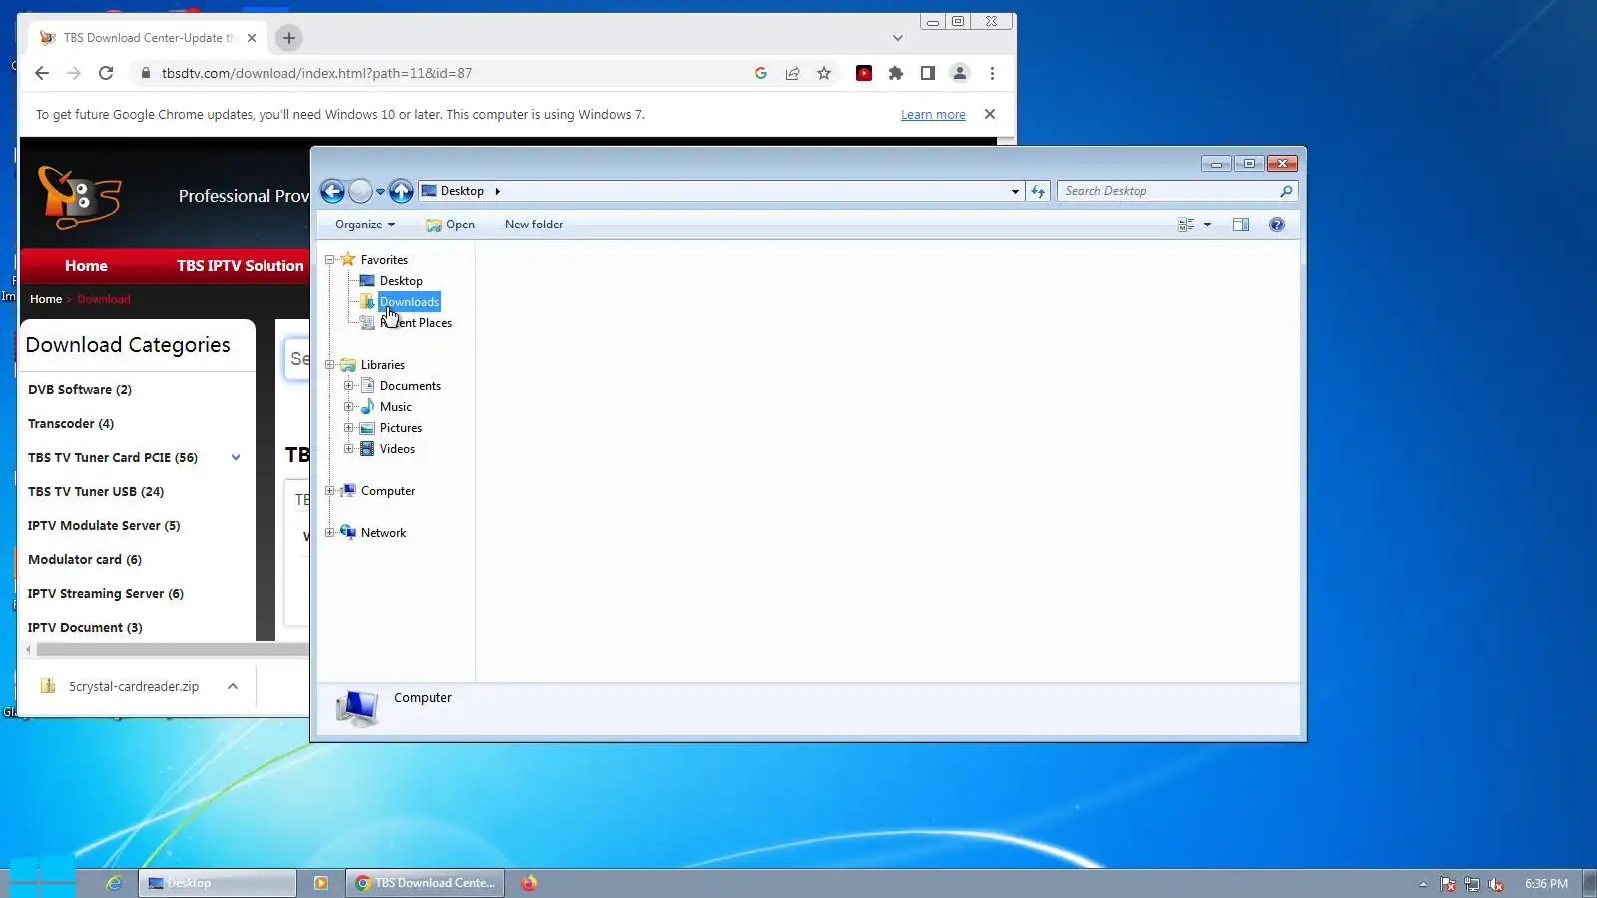Viewport: 1597px width, 898px height.
Task: Click the Learn more link in Chrome infobar
Action: click(x=933, y=115)
